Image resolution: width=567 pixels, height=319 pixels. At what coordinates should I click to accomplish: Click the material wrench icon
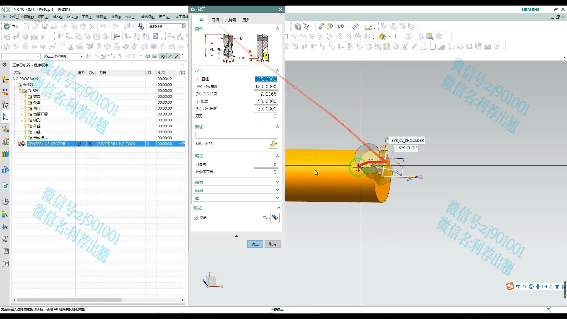point(273,144)
